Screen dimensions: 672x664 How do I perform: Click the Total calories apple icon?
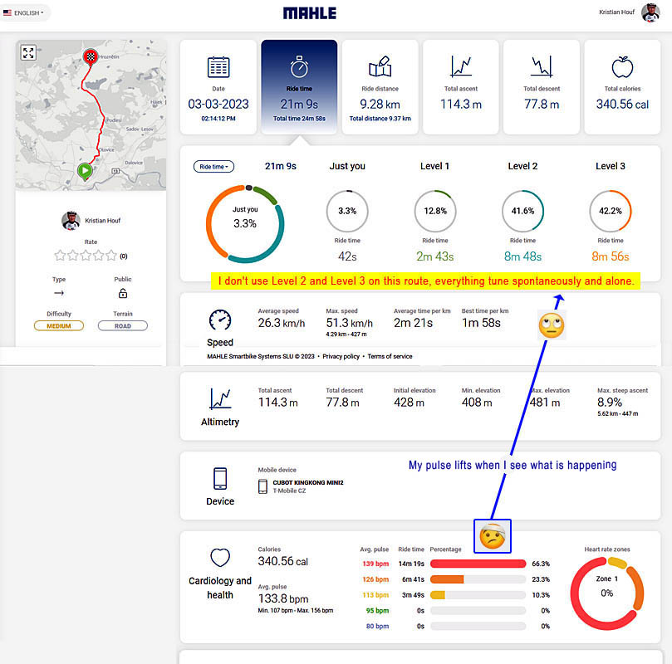[622, 66]
